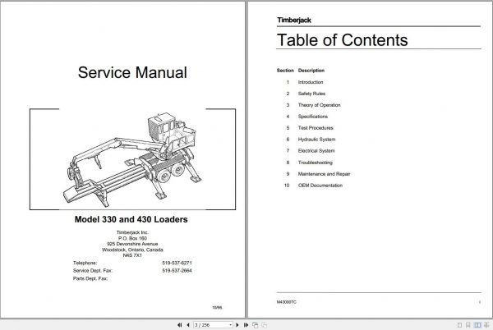Click the M43000TC footer code

[287, 302]
